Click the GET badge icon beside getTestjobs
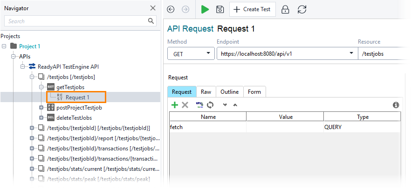Image resolution: width=411 pixels, height=188 pixels. [x=51, y=87]
